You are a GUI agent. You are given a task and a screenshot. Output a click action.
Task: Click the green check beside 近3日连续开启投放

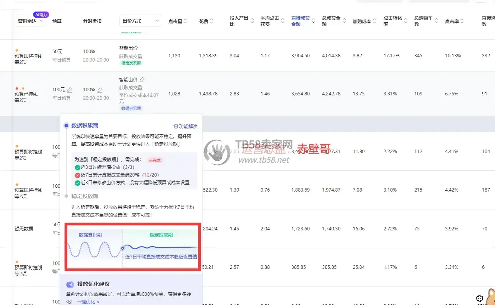(x=77, y=167)
